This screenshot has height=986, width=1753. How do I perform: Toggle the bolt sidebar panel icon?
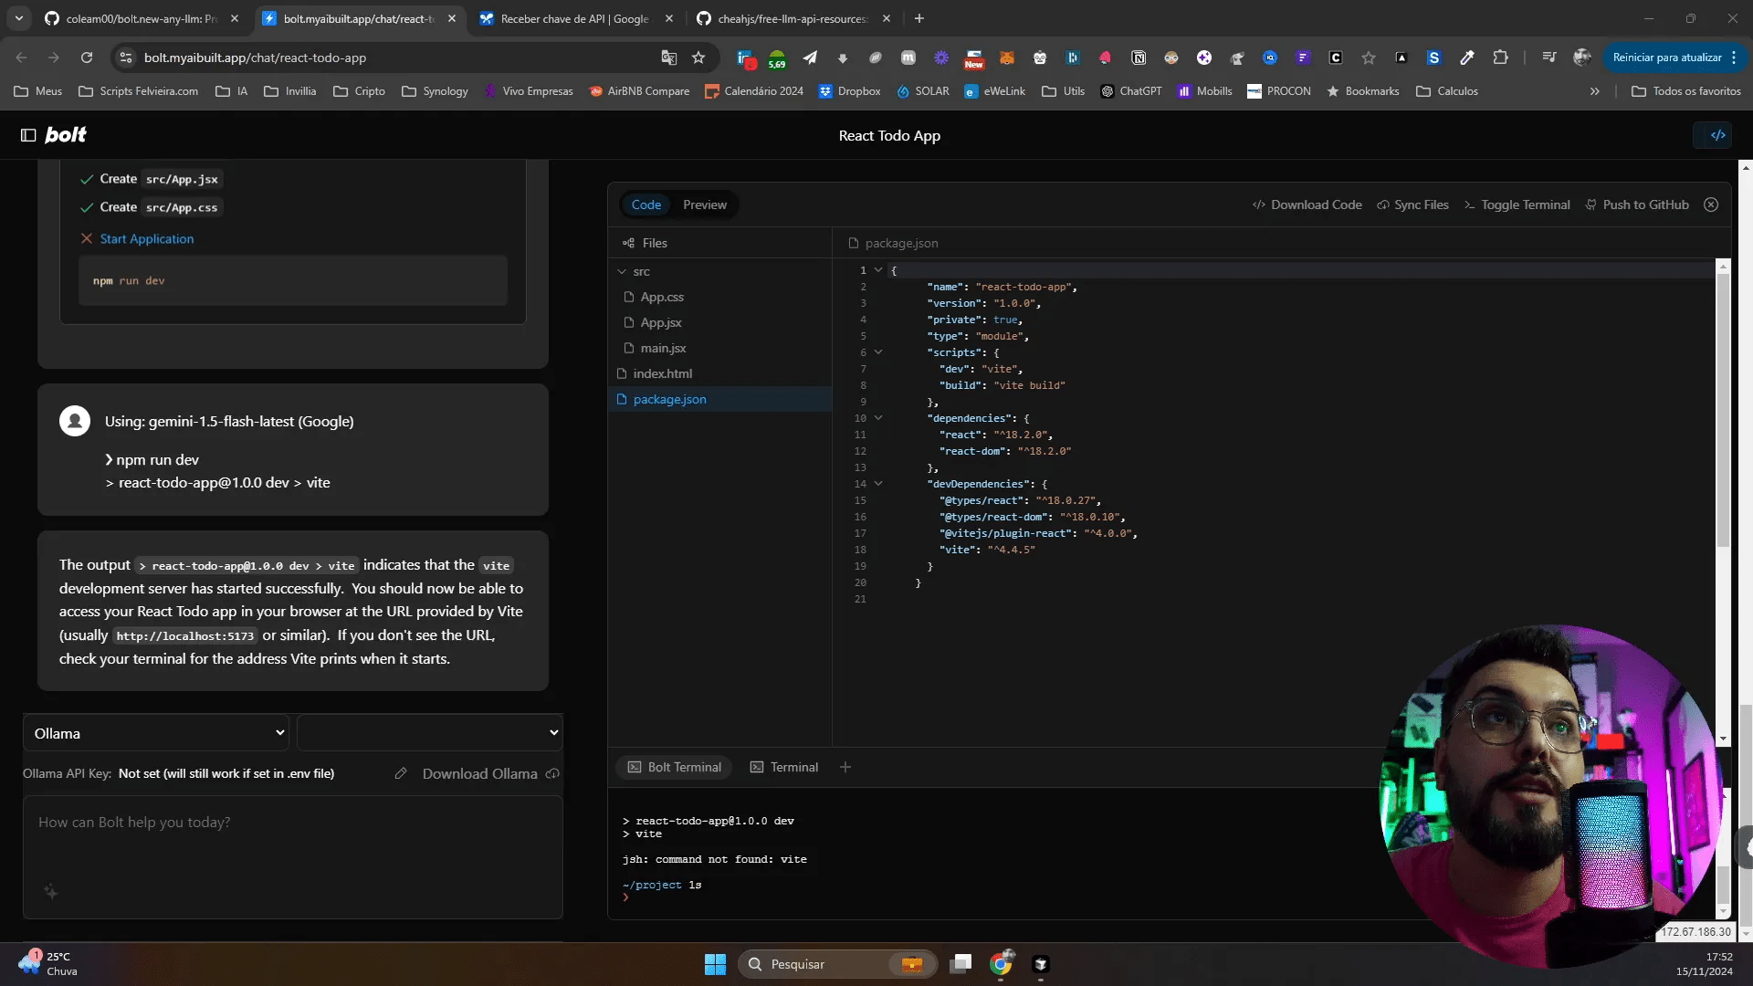pos(28,135)
